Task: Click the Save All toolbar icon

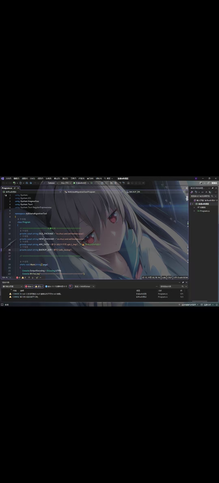Action: [31, 183]
